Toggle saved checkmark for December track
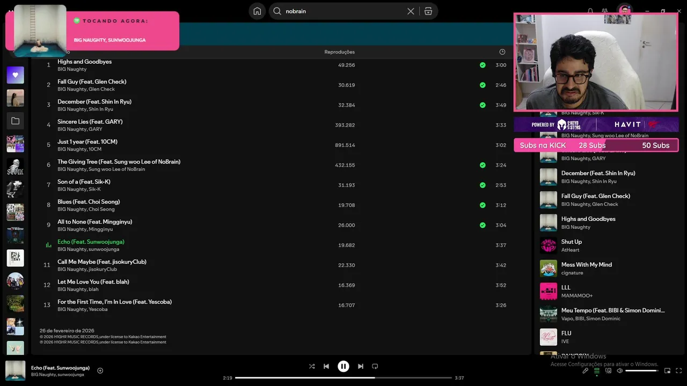687x386 pixels. pyautogui.click(x=483, y=105)
